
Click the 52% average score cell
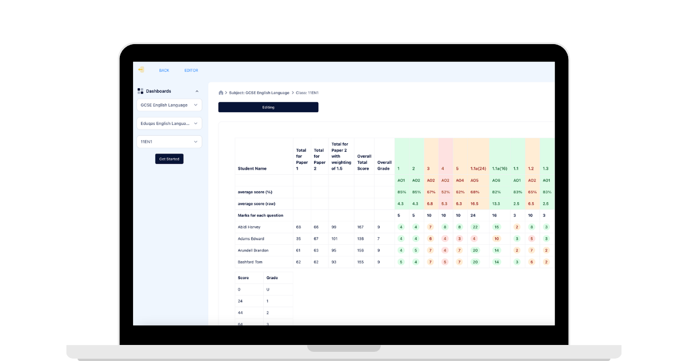coord(445,192)
